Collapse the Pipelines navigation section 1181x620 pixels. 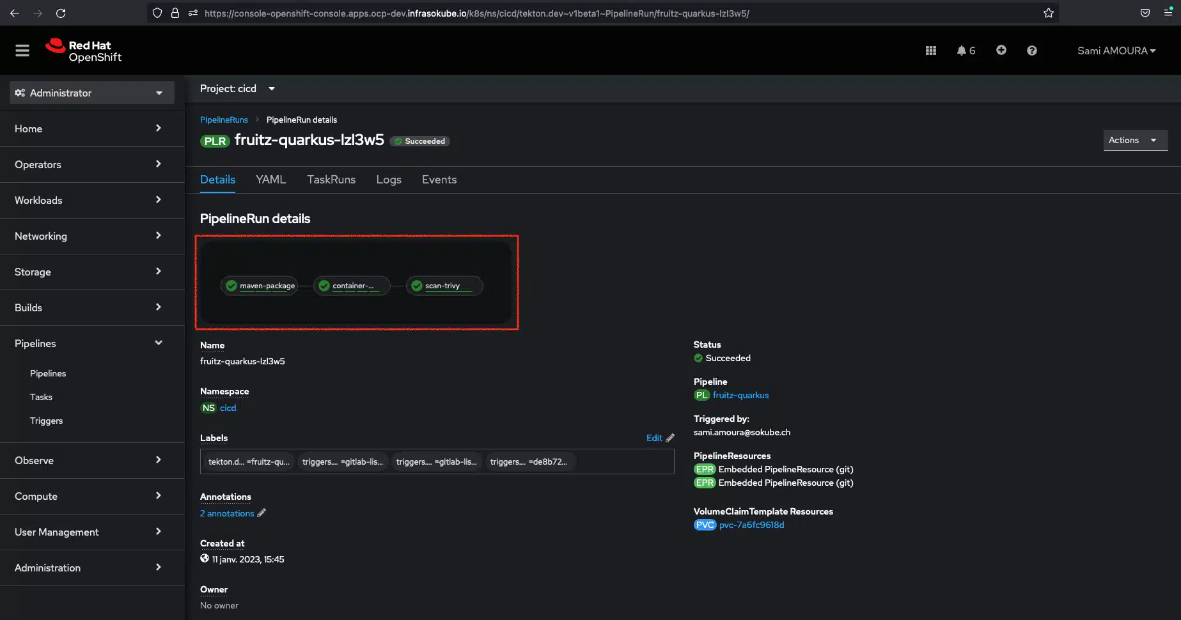(92, 343)
